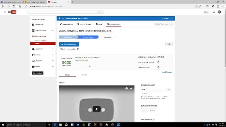Open Edge from the taskbar
Screen dimensions: 226x127
click(55, 125)
